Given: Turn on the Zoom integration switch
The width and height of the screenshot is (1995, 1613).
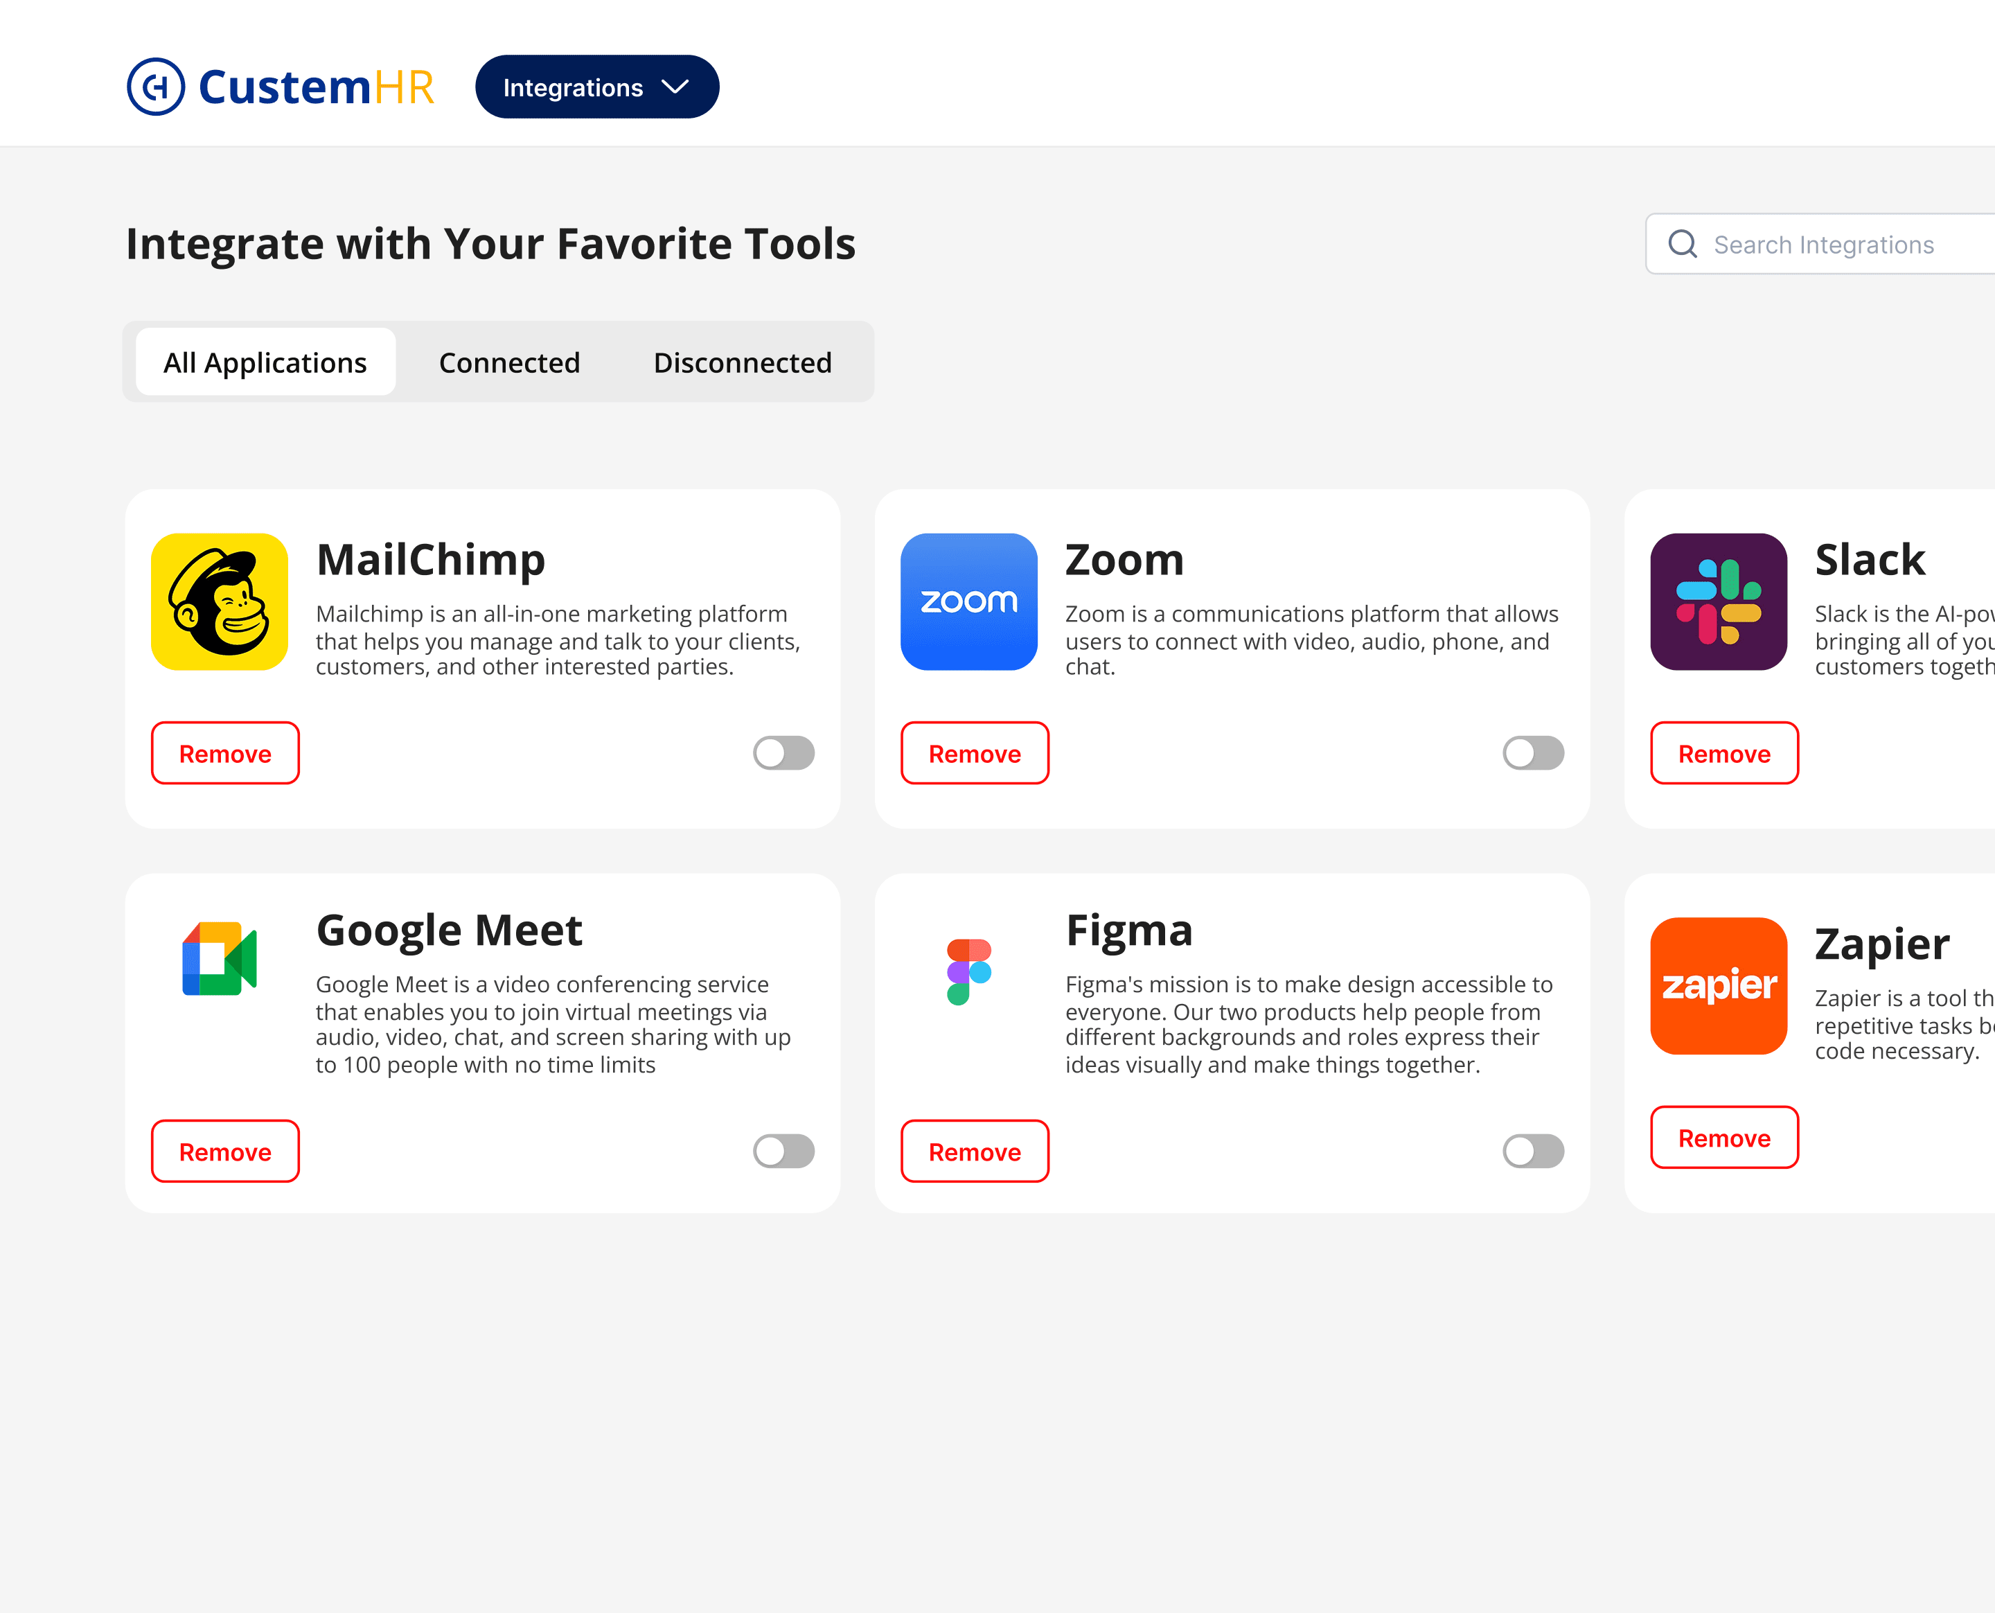Looking at the screenshot, I should point(1532,752).
